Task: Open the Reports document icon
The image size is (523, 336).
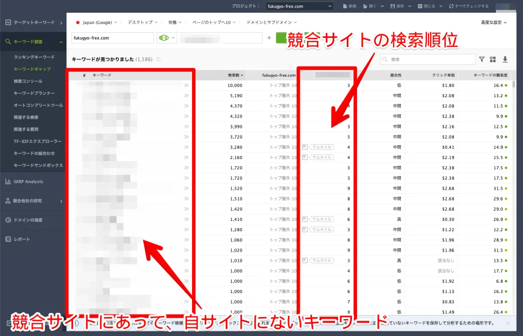Action: click(x=8, y=239)
